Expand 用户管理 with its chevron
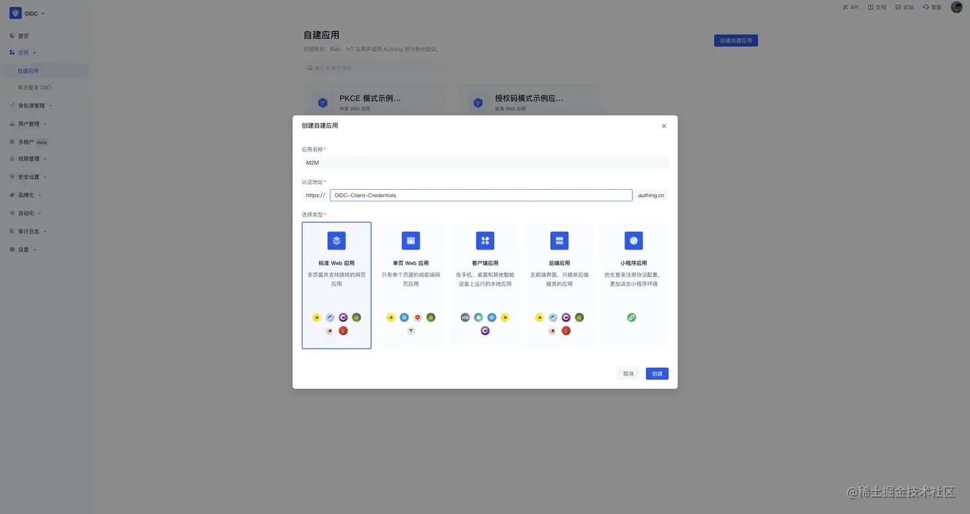This screenshot has width=970, height=514. (x=45, y=124)
